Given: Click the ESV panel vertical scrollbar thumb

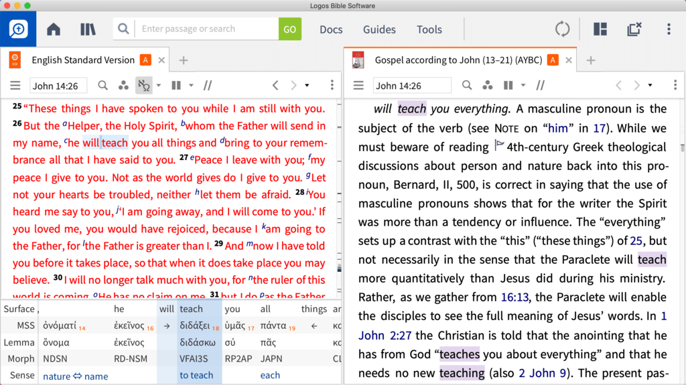Looking at the screenshot, I should click(339, 268).
